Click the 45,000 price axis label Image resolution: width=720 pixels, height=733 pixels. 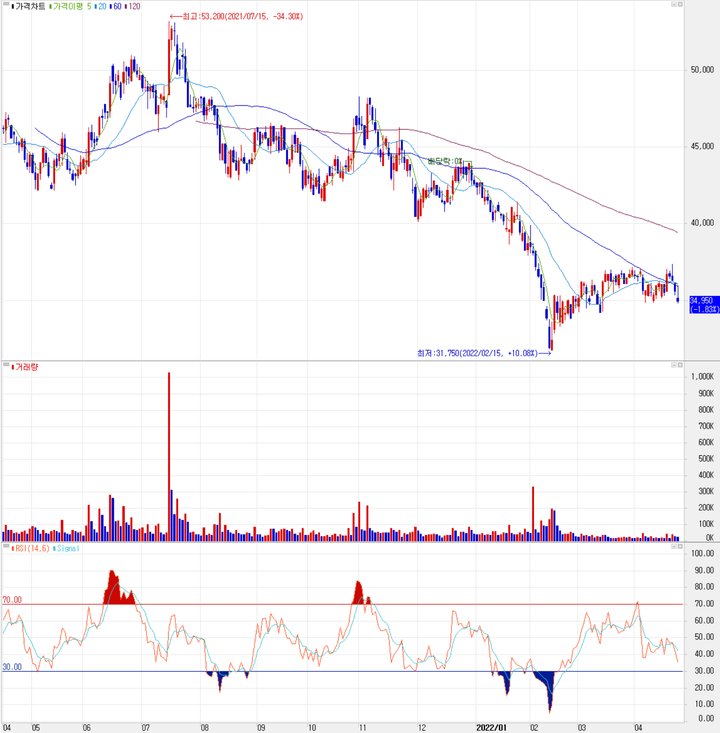click(702, 146)
